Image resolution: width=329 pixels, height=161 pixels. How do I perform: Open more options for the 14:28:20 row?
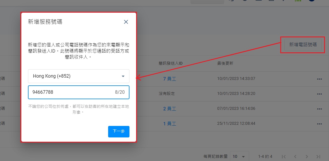(x=319, y=94)
